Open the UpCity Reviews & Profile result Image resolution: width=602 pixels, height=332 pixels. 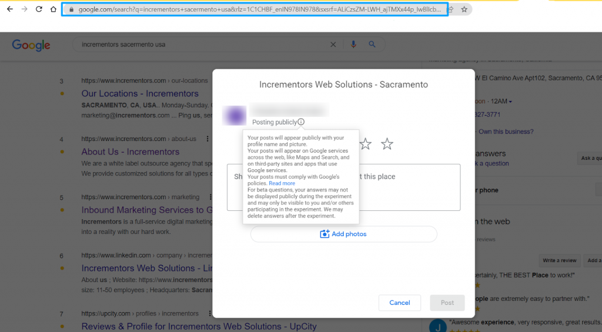tap(199, 326)
